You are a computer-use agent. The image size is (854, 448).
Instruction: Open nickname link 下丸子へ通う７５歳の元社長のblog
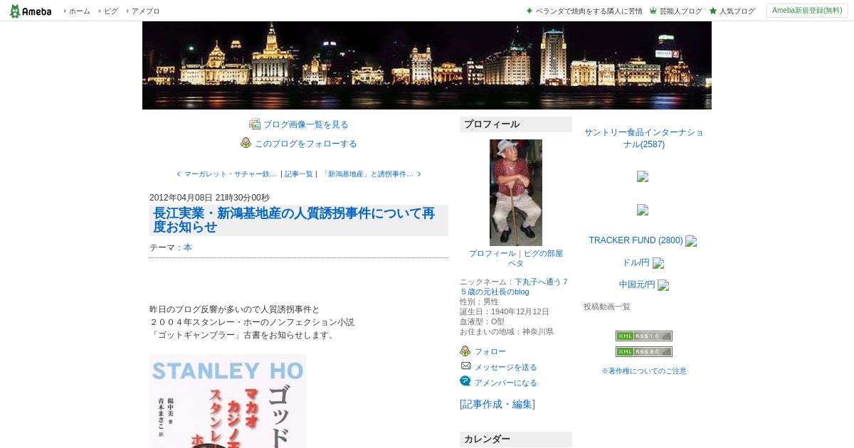pyautogui.click(x=514, y=287)
